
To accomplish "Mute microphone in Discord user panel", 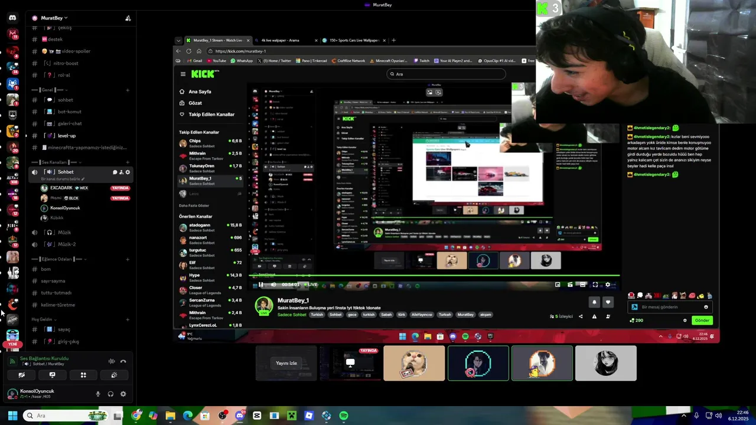I will (98, 394).
